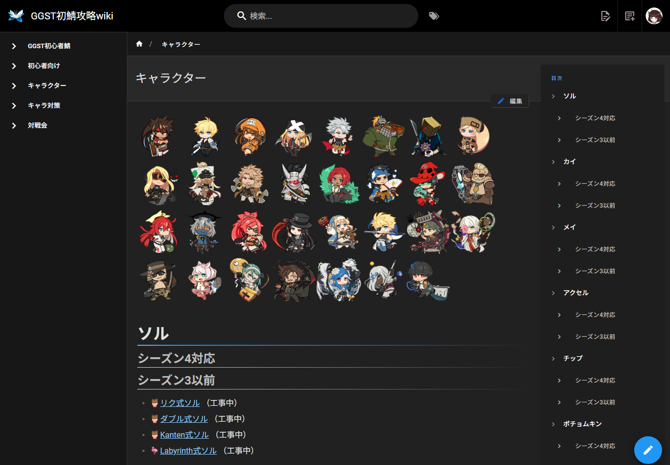Select the Johnny black-hat sunglasses character icon
670x465 pixels.
pos(159,280)
